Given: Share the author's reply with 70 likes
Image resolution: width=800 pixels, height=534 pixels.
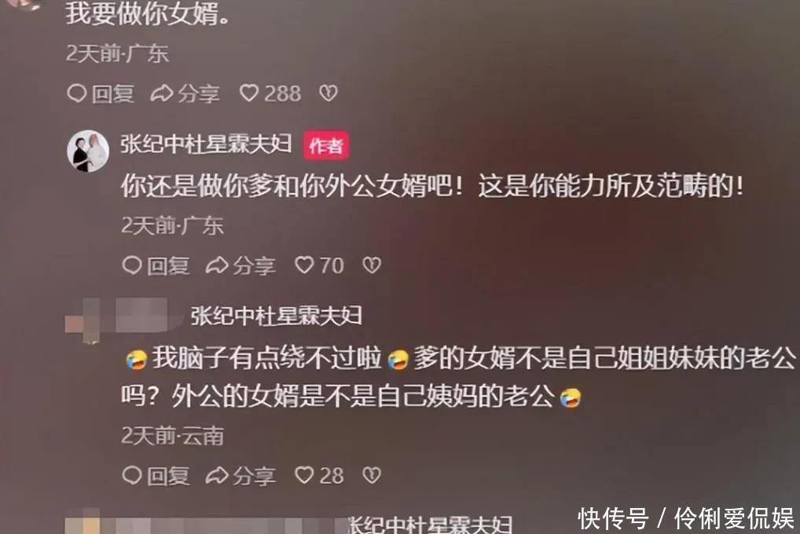Looking at the screenshot, I should pyautogui.click(x=240, y=265).
